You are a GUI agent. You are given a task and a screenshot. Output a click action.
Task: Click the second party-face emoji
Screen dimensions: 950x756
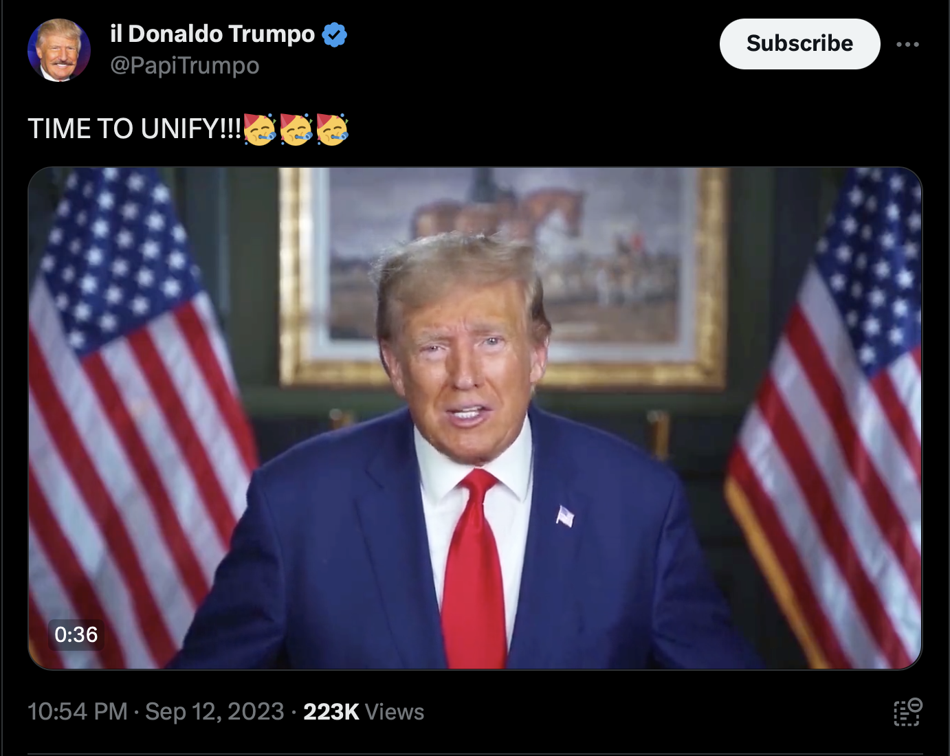click(x=296, y=129)
